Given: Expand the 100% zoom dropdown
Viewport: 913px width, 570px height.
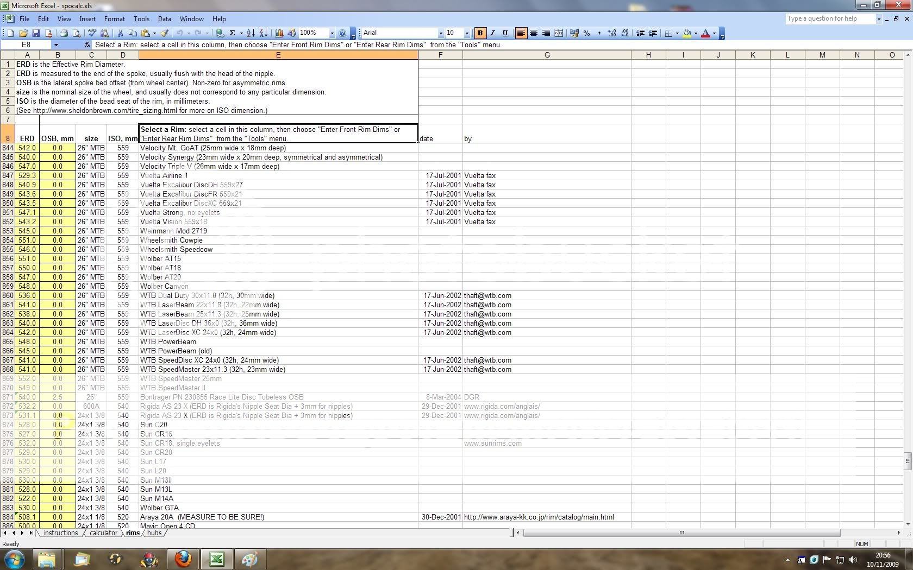Looking at the screenshot, I should 332,33.
